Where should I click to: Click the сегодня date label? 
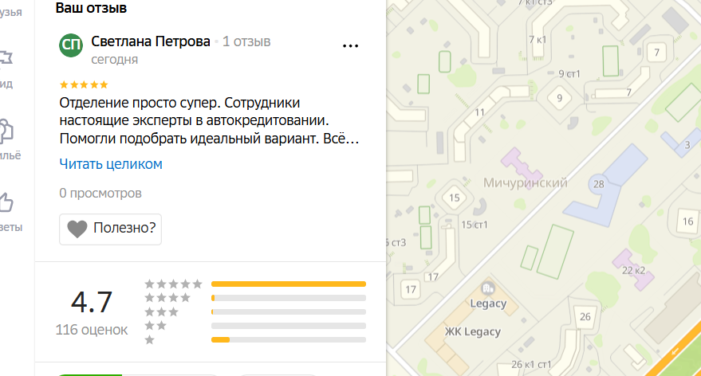[x=115, y=60]
